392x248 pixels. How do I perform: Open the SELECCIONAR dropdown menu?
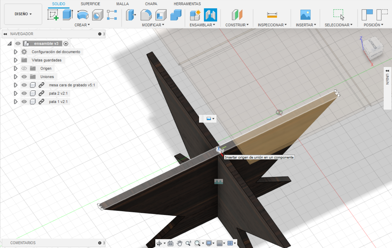pos(339,25)
